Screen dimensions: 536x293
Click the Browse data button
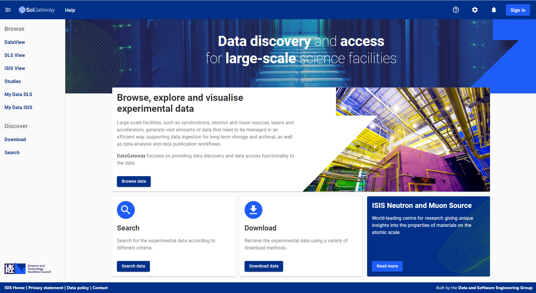134,181
